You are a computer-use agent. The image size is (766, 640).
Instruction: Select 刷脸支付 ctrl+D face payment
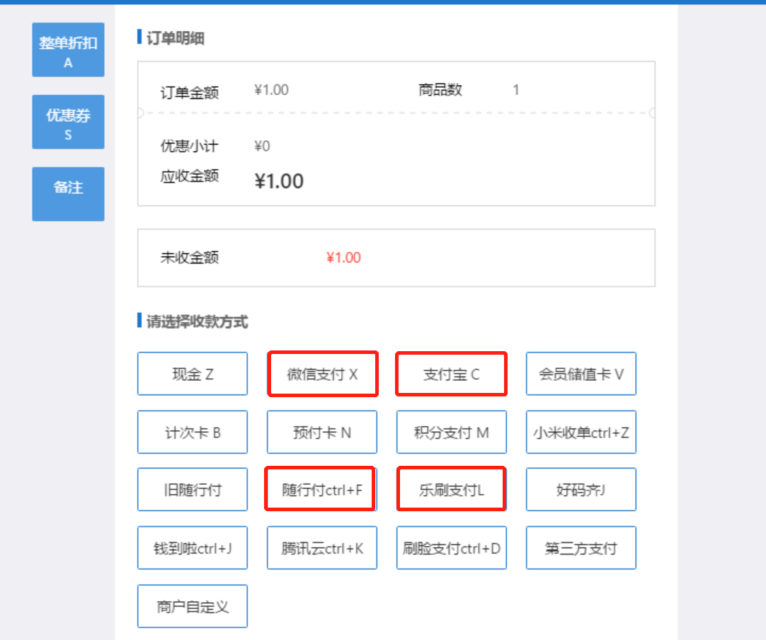(x=451, y=547)
